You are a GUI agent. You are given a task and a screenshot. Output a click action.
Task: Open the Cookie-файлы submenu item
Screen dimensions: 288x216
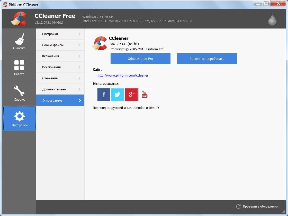click(60, 45)
